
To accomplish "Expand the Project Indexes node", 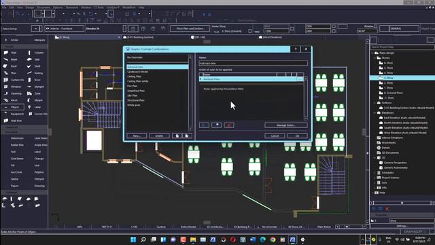I will pos(375,178).
